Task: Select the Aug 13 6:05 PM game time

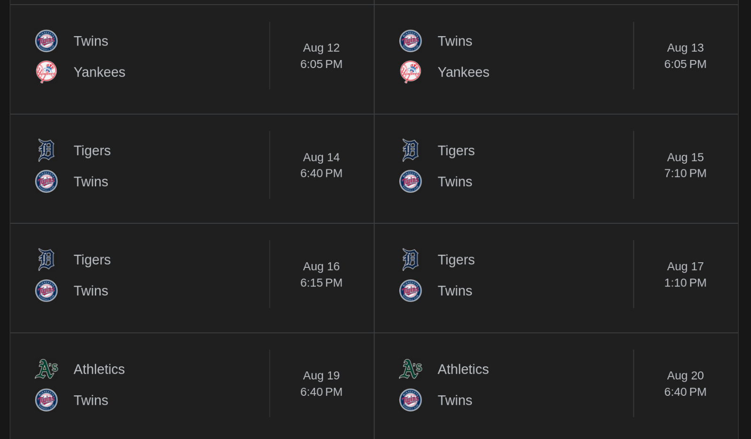Action: (x=685, y=56)
